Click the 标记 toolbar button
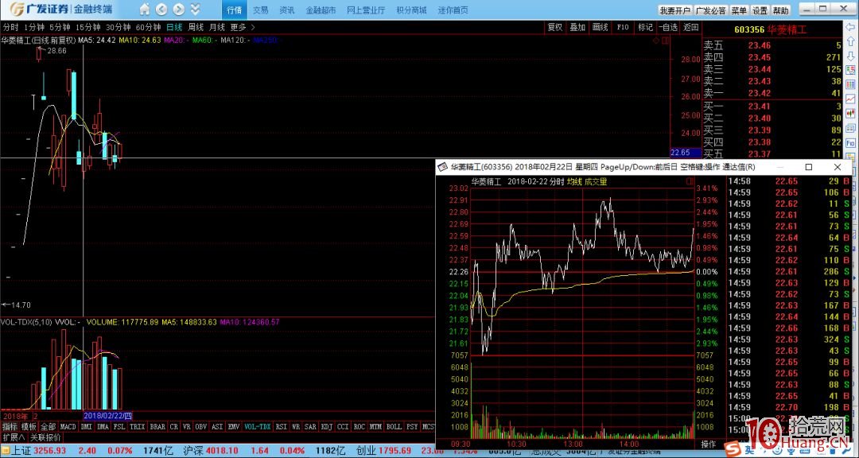 click(645, 27)
